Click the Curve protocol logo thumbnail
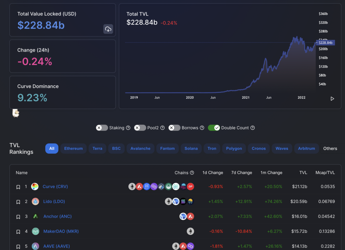The height and width of the screenshot is (250, 345). (x=35, y=186)
